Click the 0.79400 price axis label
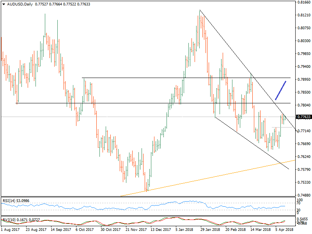Viewport: 312px width, 234px height. (x=303, y=67)
